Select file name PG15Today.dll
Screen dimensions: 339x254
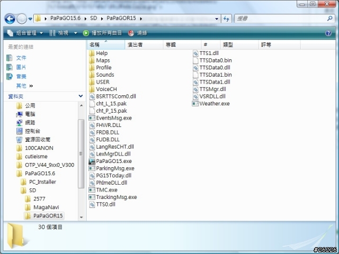[114, 175]
